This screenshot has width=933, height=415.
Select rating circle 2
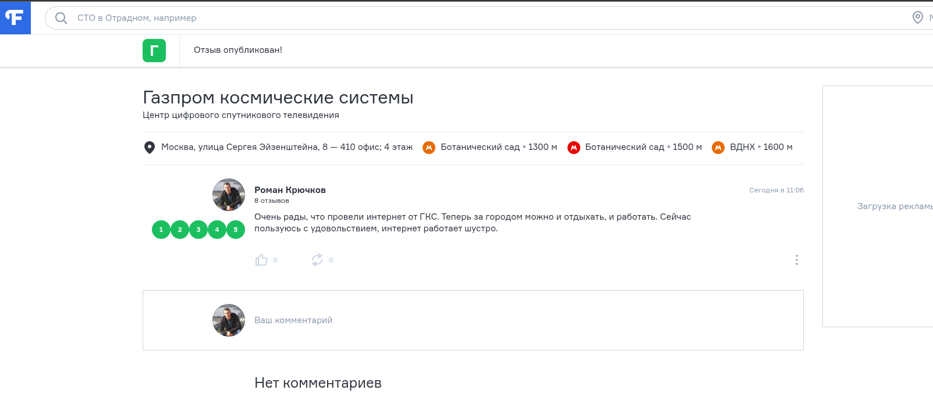click(180, 230)
